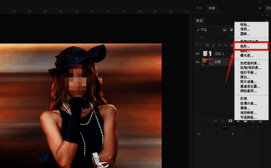271x168 pixels.
Task: Open the Layers panel flyout menu
Action: (266, 21)
